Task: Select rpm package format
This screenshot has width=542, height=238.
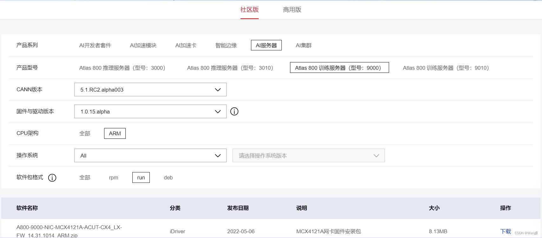Action: click(x=114, y=177)
